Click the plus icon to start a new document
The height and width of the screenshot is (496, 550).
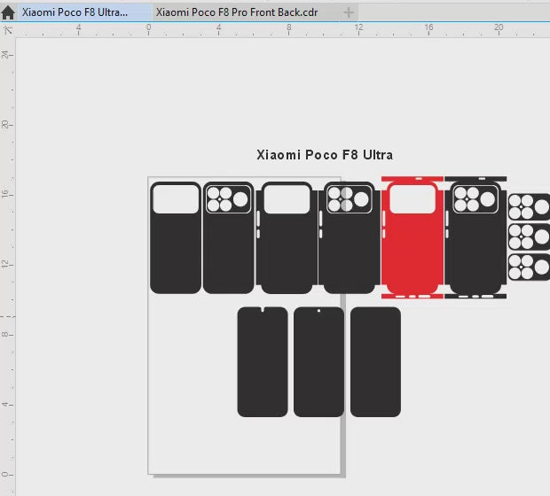pyautogui.click(x=349, y=12)
